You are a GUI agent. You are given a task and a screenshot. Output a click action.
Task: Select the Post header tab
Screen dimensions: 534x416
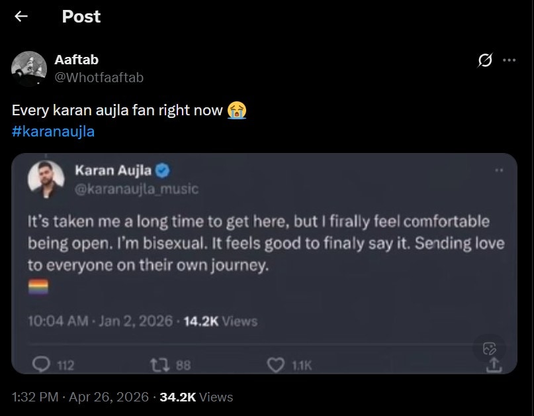pos(81,17)
